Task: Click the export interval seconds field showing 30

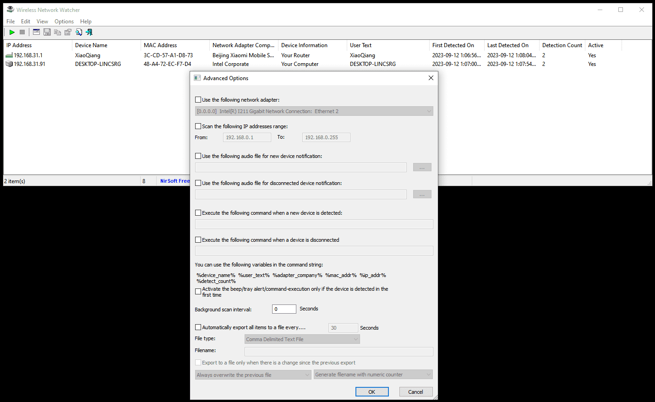Action: (x=343, y=328)
